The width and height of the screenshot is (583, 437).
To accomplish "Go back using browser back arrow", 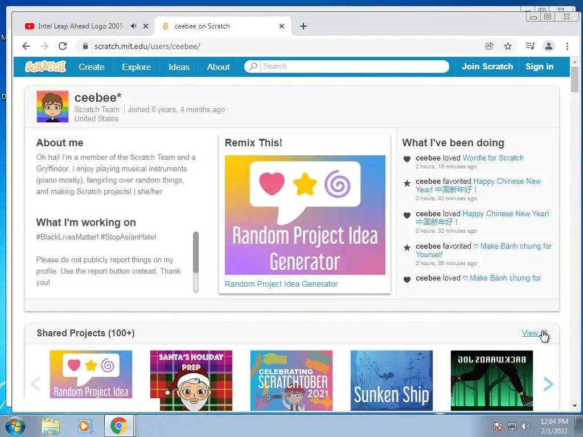I will (26, 46).
